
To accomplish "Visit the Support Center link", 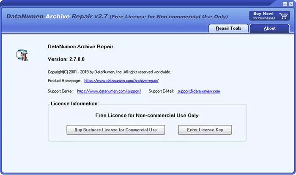I will tap(109, 91).
